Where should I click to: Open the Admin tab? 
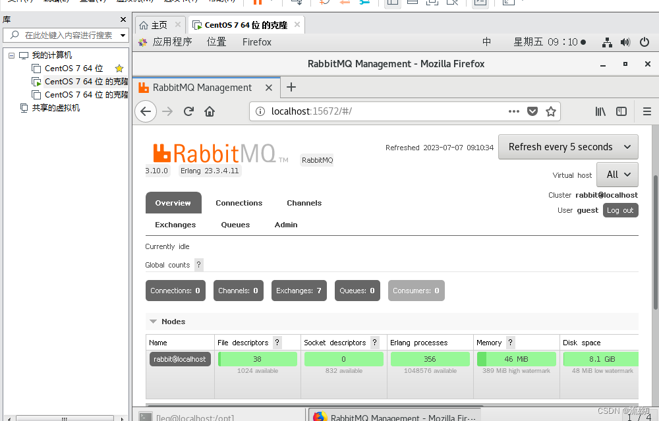(x=286, y=225)
